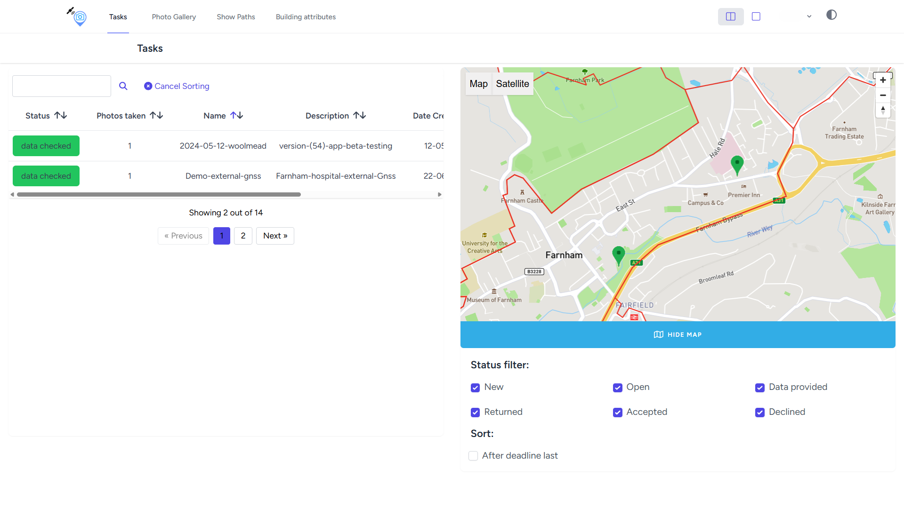
Task: Open the top-right user dropdown
Action: [x=808, y=16]
